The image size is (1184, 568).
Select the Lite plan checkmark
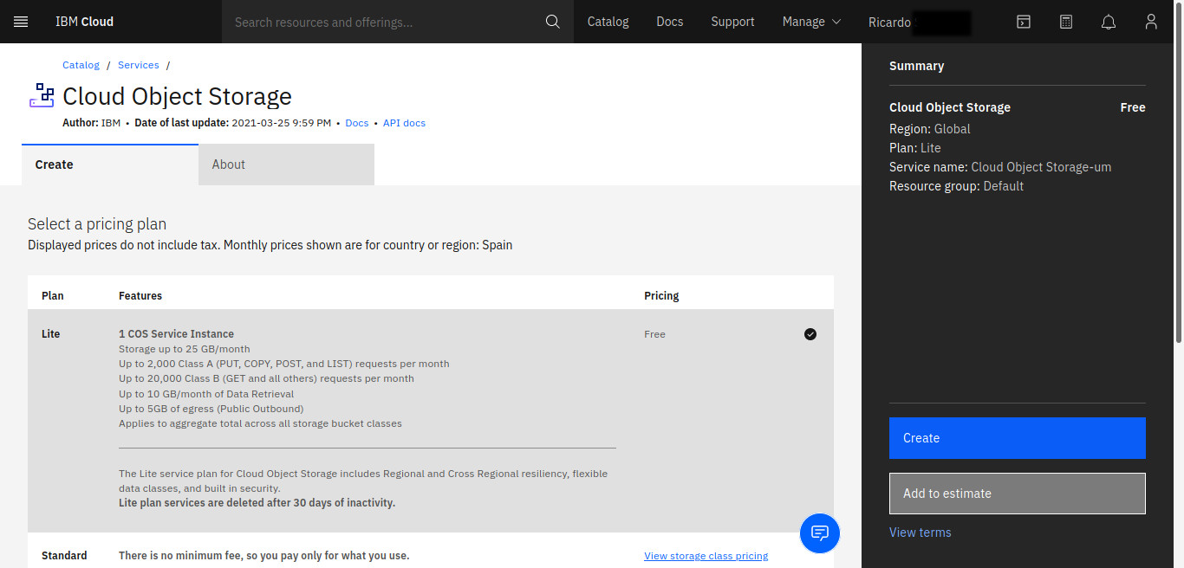click(810, 334)
